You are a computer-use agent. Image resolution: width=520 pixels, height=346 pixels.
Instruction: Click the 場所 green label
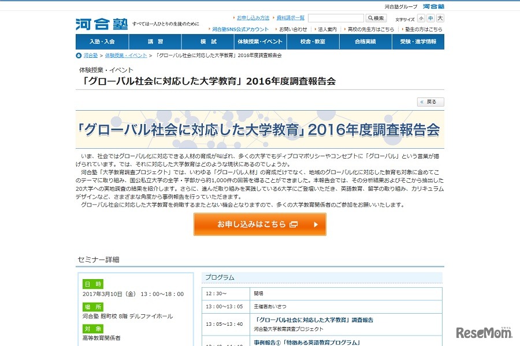pos(93,307)
